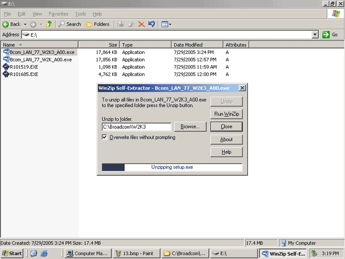Select file name R101685.EXE
Screen dimensions: 345x259
pyautogui.click(x=24, y=74)
